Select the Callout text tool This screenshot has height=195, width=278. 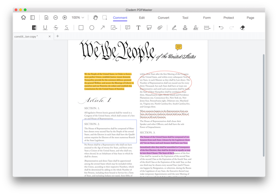(x=149, y=28)
